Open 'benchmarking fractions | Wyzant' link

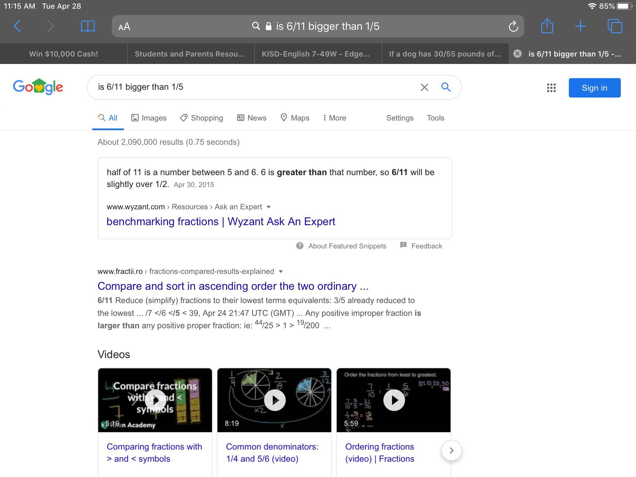click(x=220, y=222)
